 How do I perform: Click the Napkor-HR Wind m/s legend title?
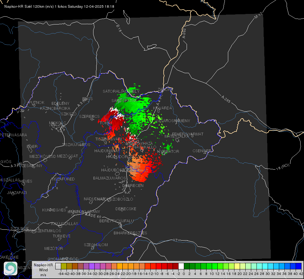click(43, 270)
